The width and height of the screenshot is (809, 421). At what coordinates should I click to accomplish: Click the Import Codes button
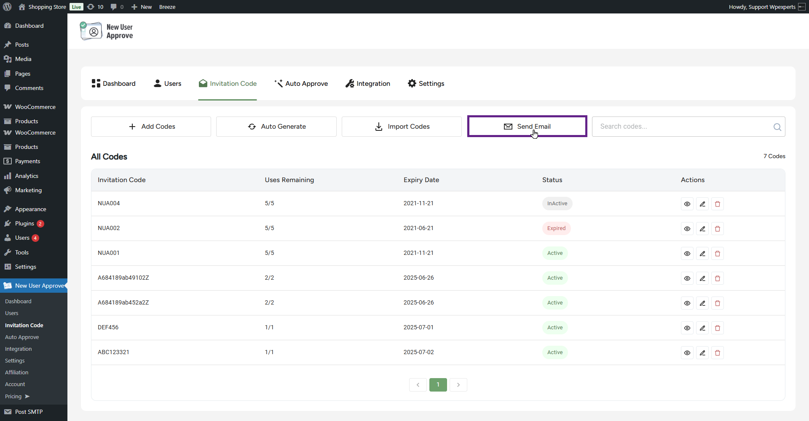[x=402, y=127]
